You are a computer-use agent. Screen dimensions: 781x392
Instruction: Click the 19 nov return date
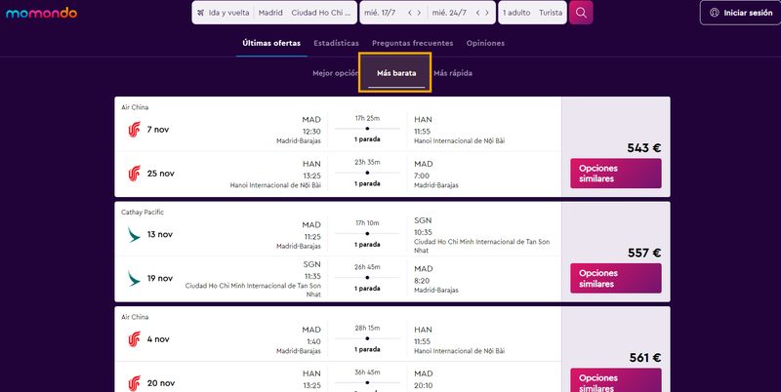click(x=160, y=279)
